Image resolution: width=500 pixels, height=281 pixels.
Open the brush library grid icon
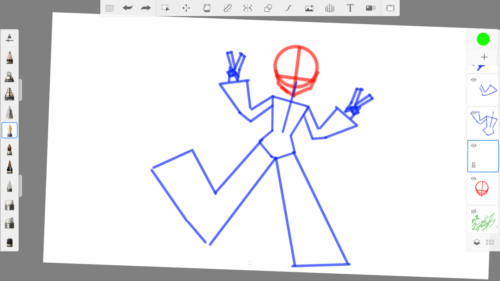point(490,242)
